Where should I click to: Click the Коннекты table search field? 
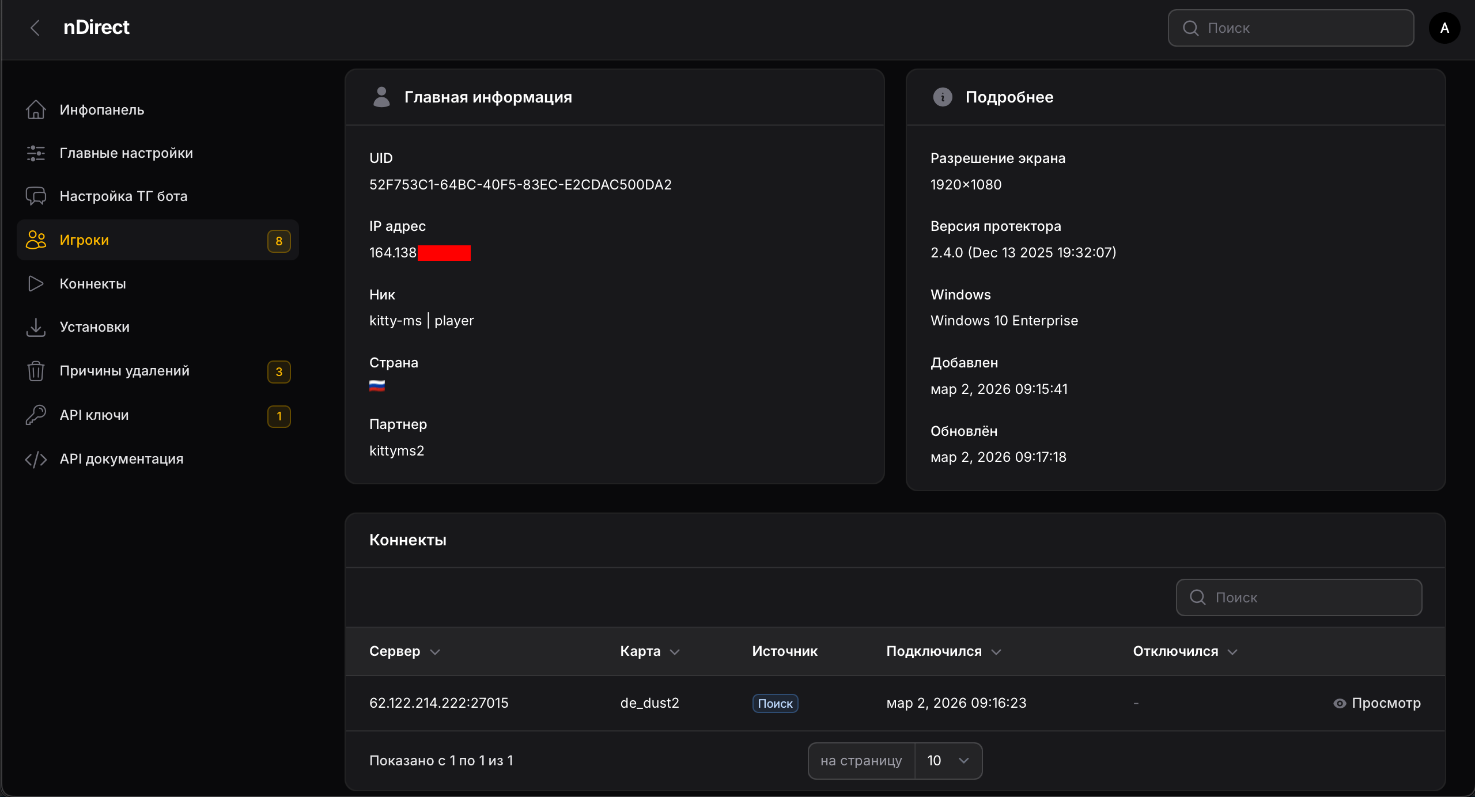point(1299,597)
